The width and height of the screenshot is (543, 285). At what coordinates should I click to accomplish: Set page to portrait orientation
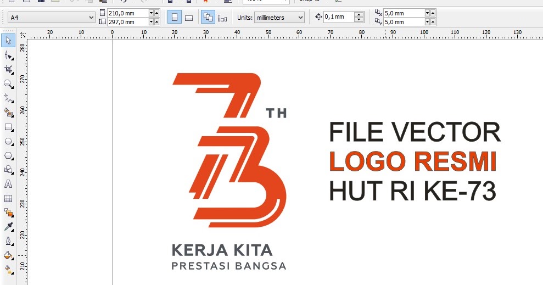coord(175,18)
